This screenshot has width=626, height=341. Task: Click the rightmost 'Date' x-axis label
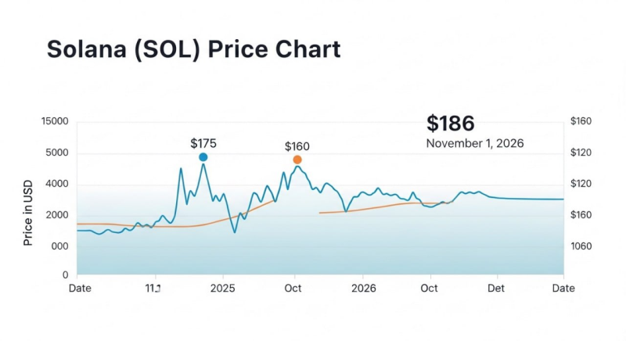563,288
